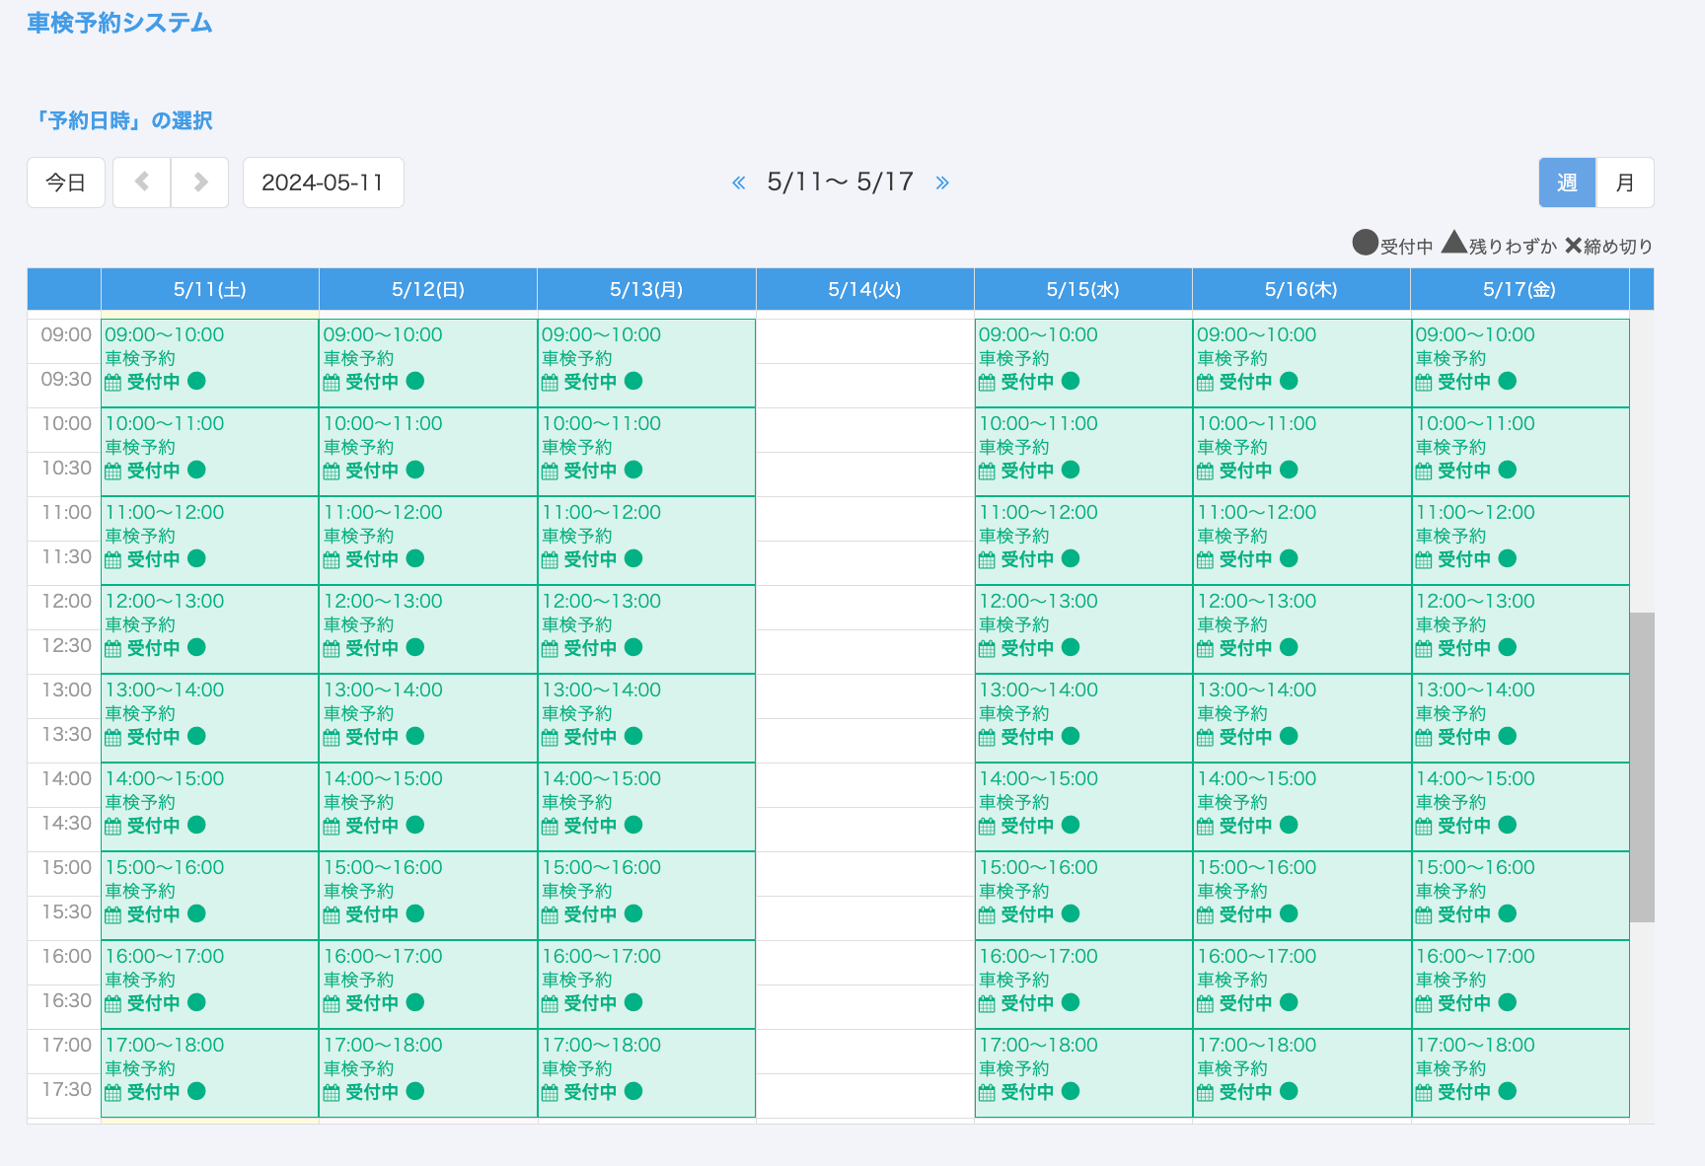Click calendar icon in 5/17 17:00 slot

point(1423,1092)
